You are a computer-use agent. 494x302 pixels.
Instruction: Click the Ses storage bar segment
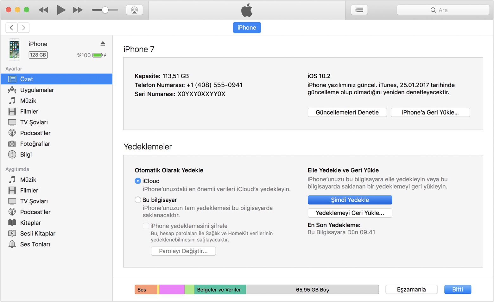146,289
